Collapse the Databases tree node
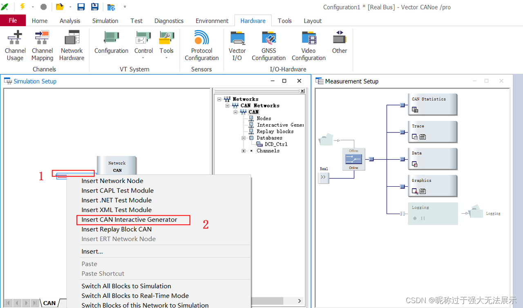Viewport: 523px width, 308px height. pos(244,138)
